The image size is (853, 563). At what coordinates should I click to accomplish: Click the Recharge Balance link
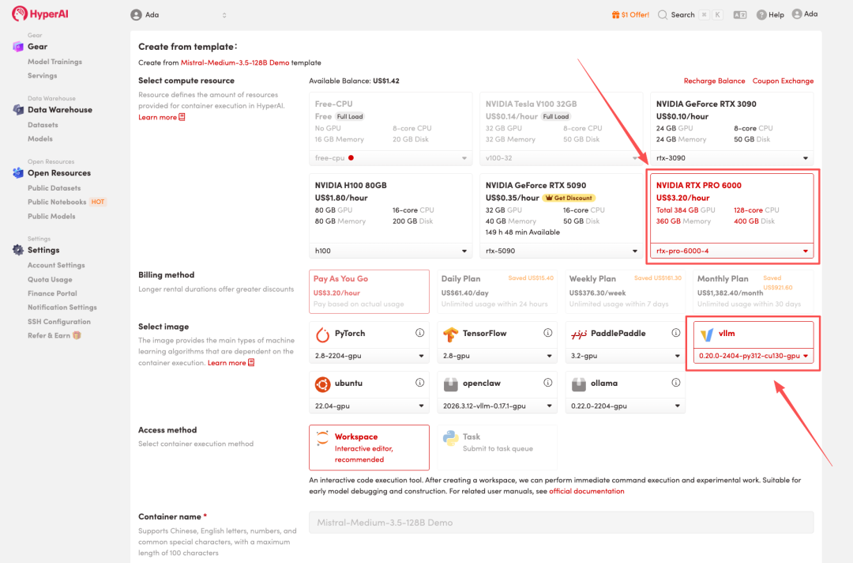point(714,81)
